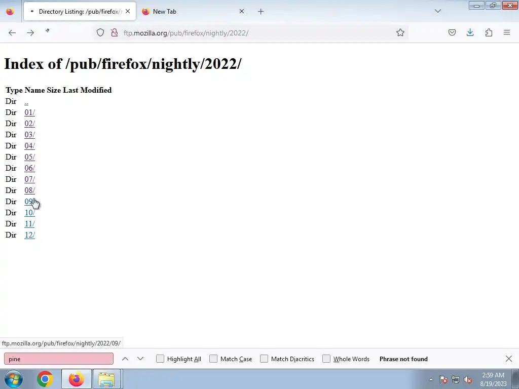This screenshot has width=519, height=389.
Task: Click the Index of heading text
Action: [123, 64]
